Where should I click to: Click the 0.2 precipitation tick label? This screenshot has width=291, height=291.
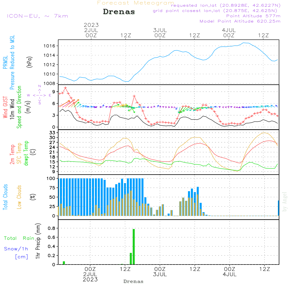[x=52, y=255]
